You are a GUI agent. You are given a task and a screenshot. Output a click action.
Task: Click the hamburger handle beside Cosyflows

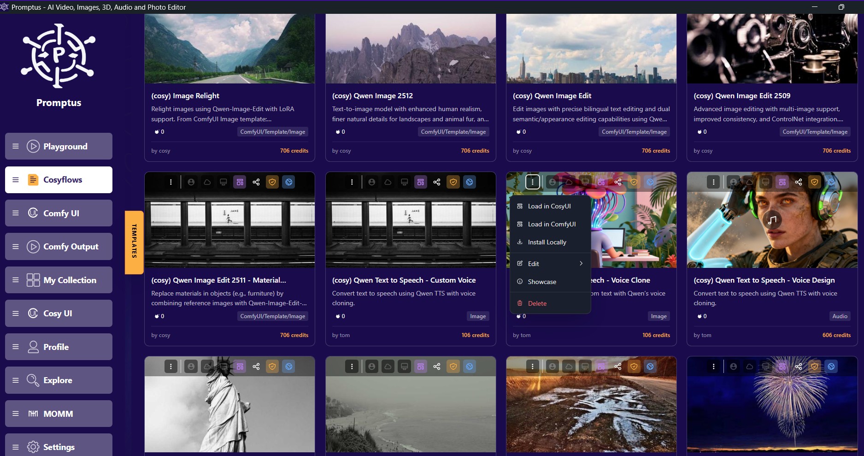point(16,180)
